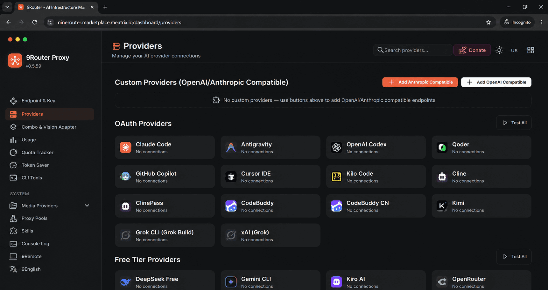The width and height of the screenshot is (548, 290).
Task: Open the 9Remote page
Action: pyautogui.click(x=50, y=256)
